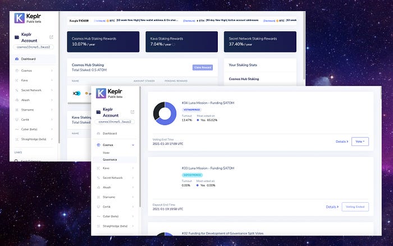Click the cosmos address pill in the governance window
The height and width of the screenshot is (246, 393).
pyautogui.click(x=115, y=122)
